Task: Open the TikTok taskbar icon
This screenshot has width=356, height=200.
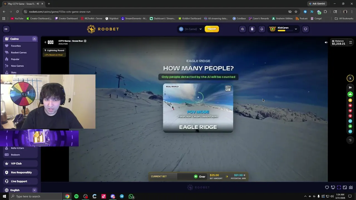Action: [x=104, y=196]
